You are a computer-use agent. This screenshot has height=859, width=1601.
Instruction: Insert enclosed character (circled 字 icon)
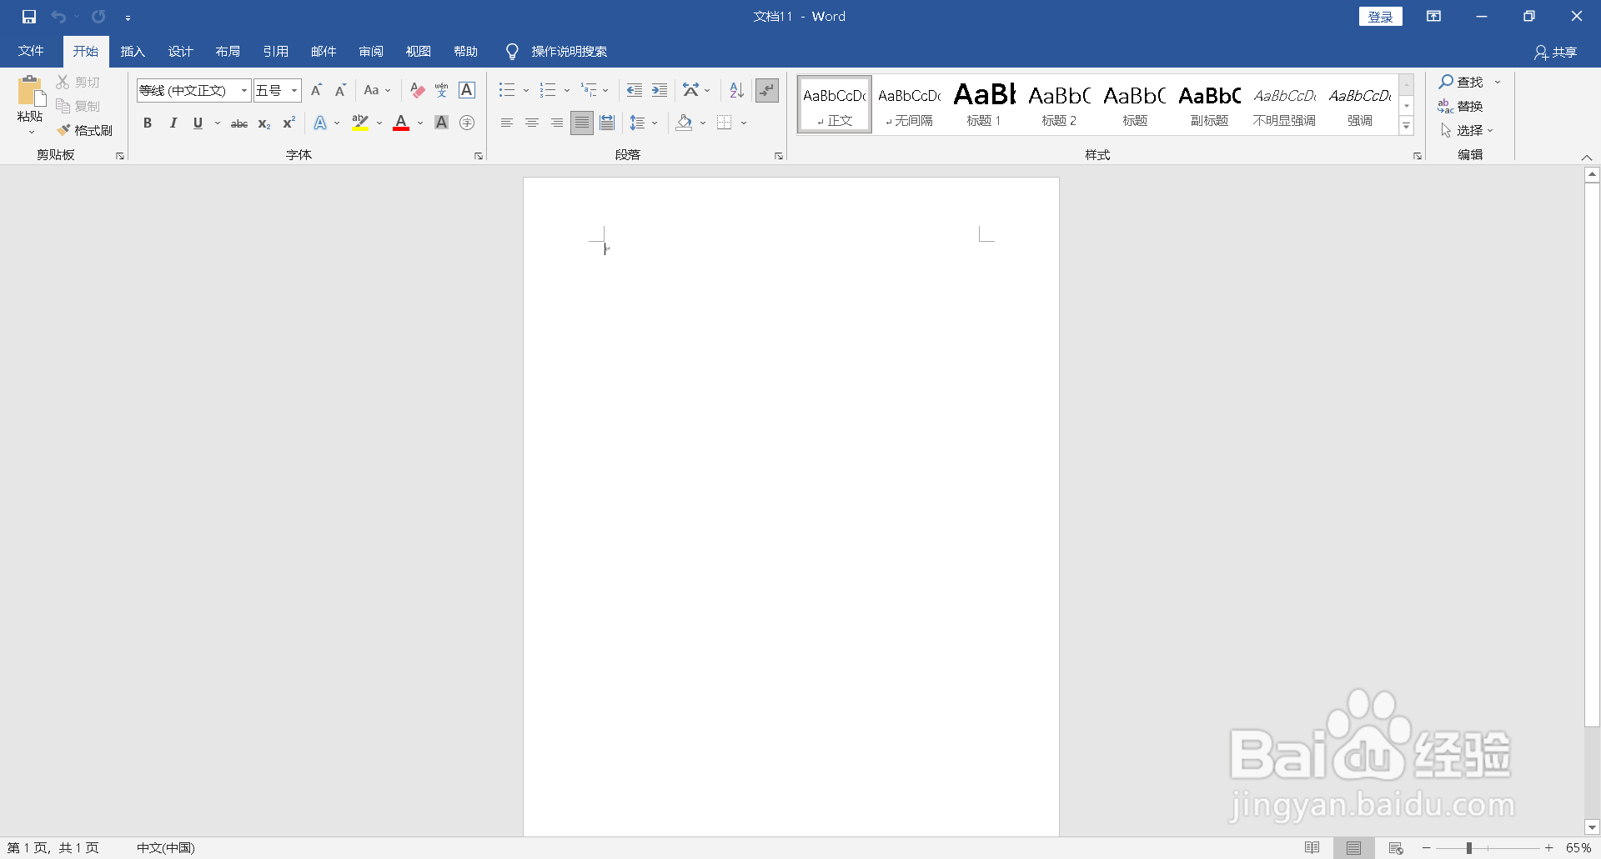(x=467, y=123)
